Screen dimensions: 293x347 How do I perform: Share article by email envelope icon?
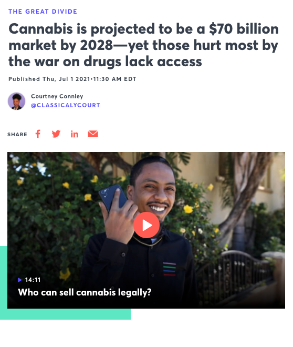tap(93, 134)
